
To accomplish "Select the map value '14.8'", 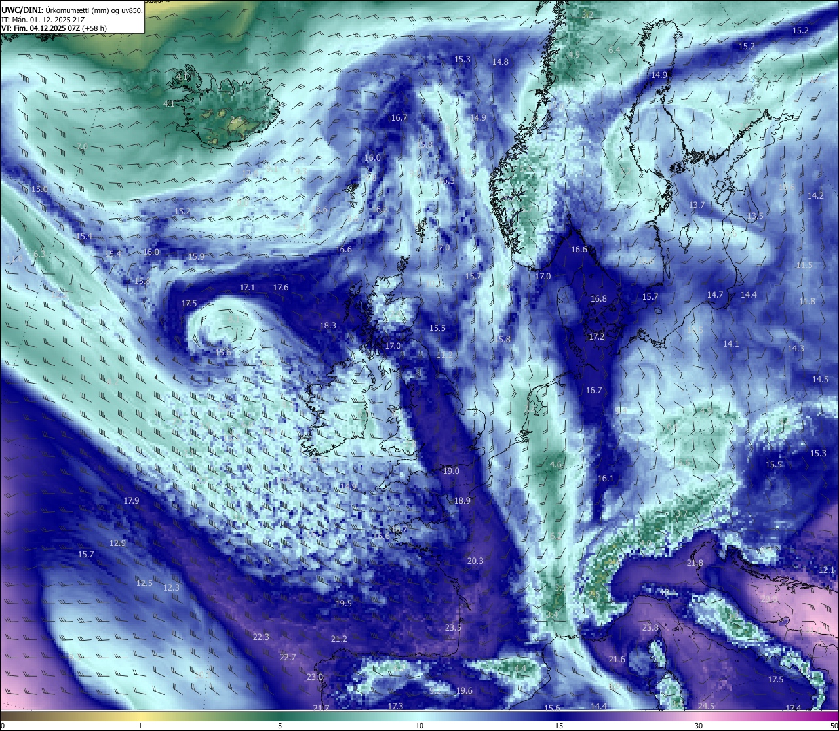I will (x=500, y=62).
